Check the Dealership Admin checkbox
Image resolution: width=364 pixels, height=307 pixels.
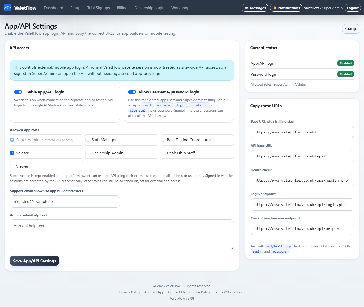pyautogui.click(x=88, y=153)
